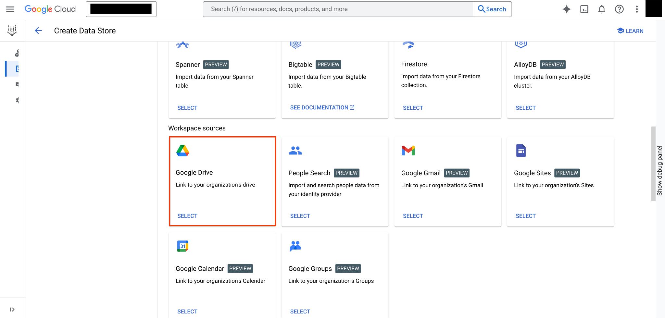Activate Cloud Shell terminal icon
665x318 pixels.
click(584, 9)
